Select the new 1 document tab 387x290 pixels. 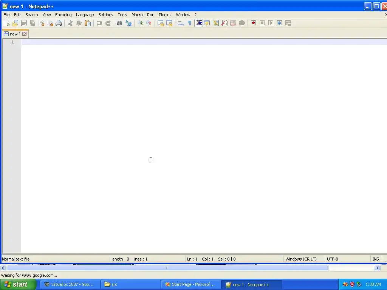point(15,34)
